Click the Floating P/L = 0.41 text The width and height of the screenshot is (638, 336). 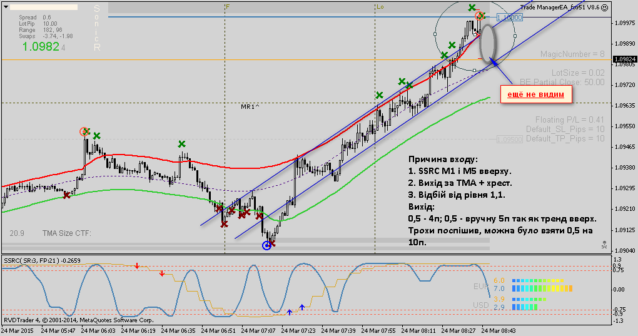pyautogui.click(x=570, y=120)
